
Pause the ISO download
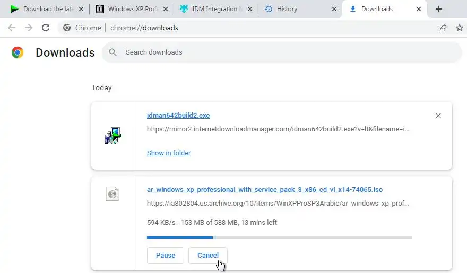point(166,255)
